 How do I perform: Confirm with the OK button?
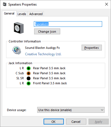point(54,122)
